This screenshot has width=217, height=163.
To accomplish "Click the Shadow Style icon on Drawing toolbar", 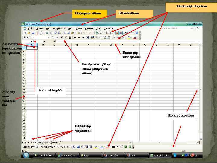I will [126, 147].
